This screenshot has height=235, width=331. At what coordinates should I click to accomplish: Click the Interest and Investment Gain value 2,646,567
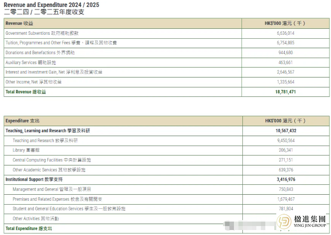[285, 72]
